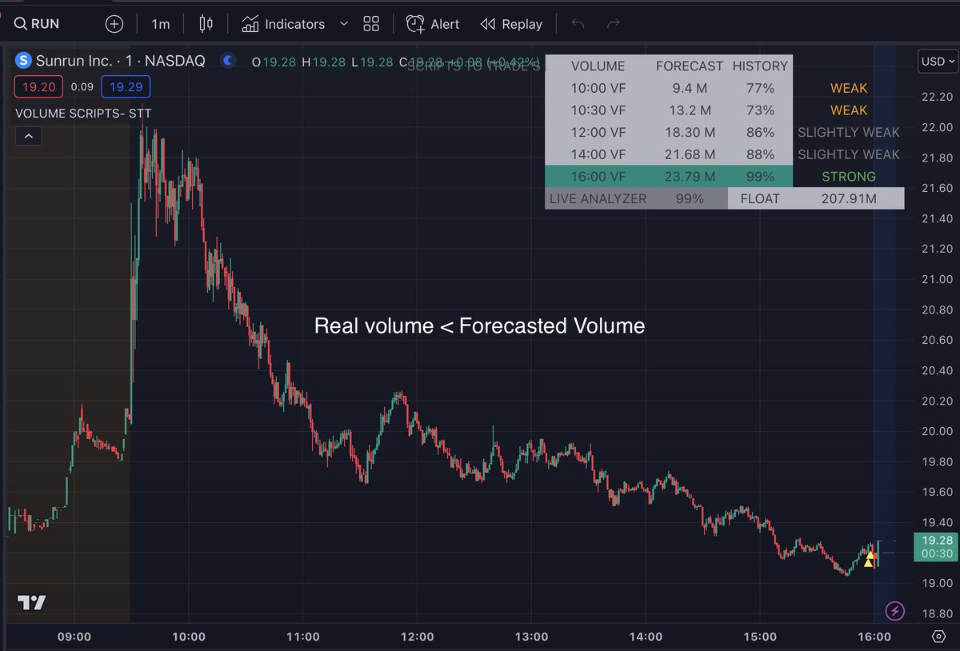Open the Indicators dialog
960x651 pixels.
(x=284, y=24)
